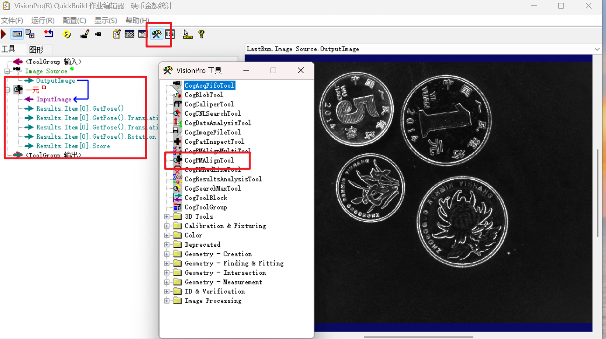Select Results.Item[0].GetPose() row
Screen dimensions: 606x339
point(80,109)
